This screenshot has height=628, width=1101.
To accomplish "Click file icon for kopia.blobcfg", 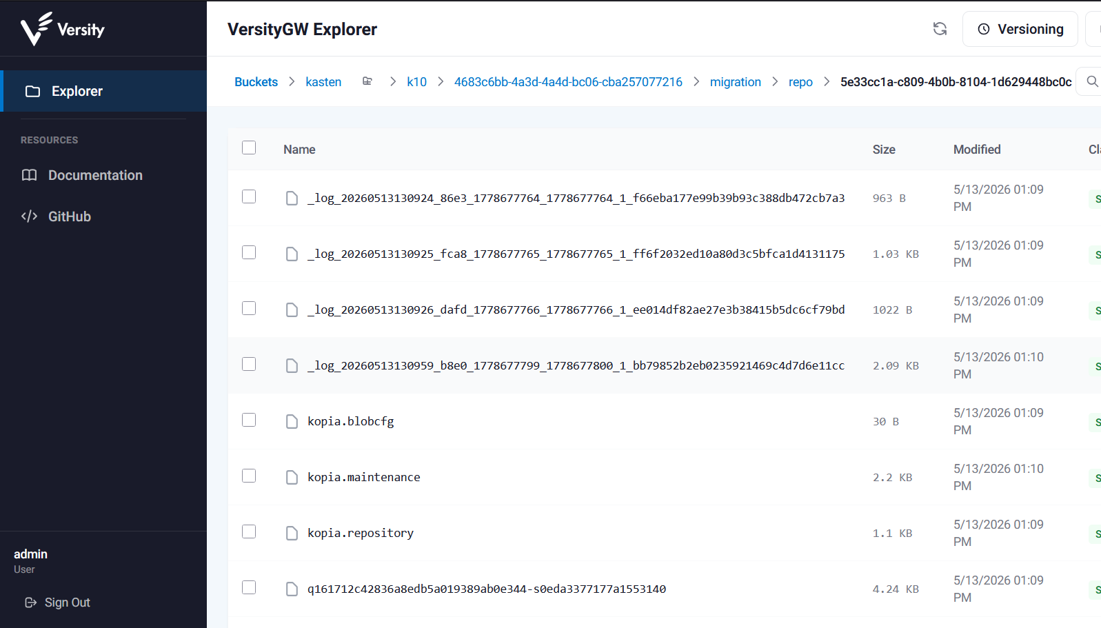I will tap(292, 422).
